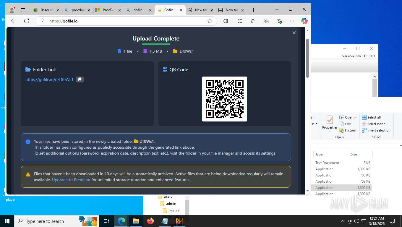
Task: Click Select all in Explorer ribbon
Action: pyautogui.click(x=371, y=117)
